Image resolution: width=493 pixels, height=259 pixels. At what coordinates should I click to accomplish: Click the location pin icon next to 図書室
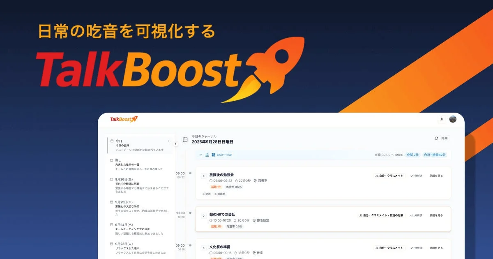tap(255, 180)
